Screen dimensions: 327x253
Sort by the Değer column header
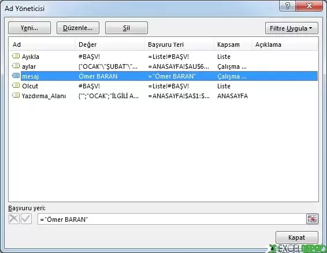[x=110, y=44]
